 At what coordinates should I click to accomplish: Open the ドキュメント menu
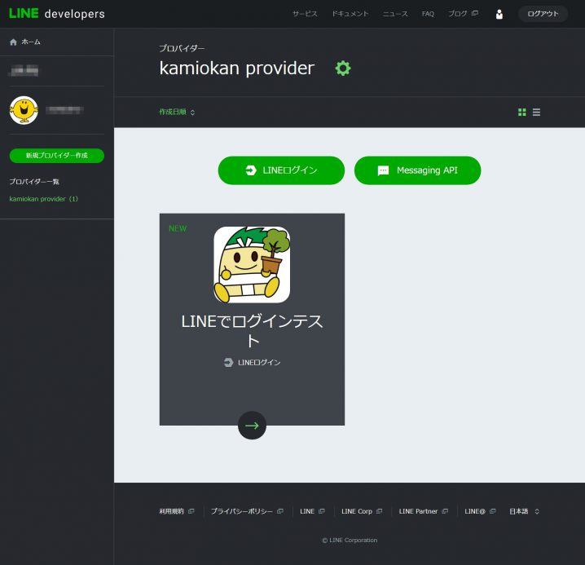pyautogui.click(x=350, y=14)
